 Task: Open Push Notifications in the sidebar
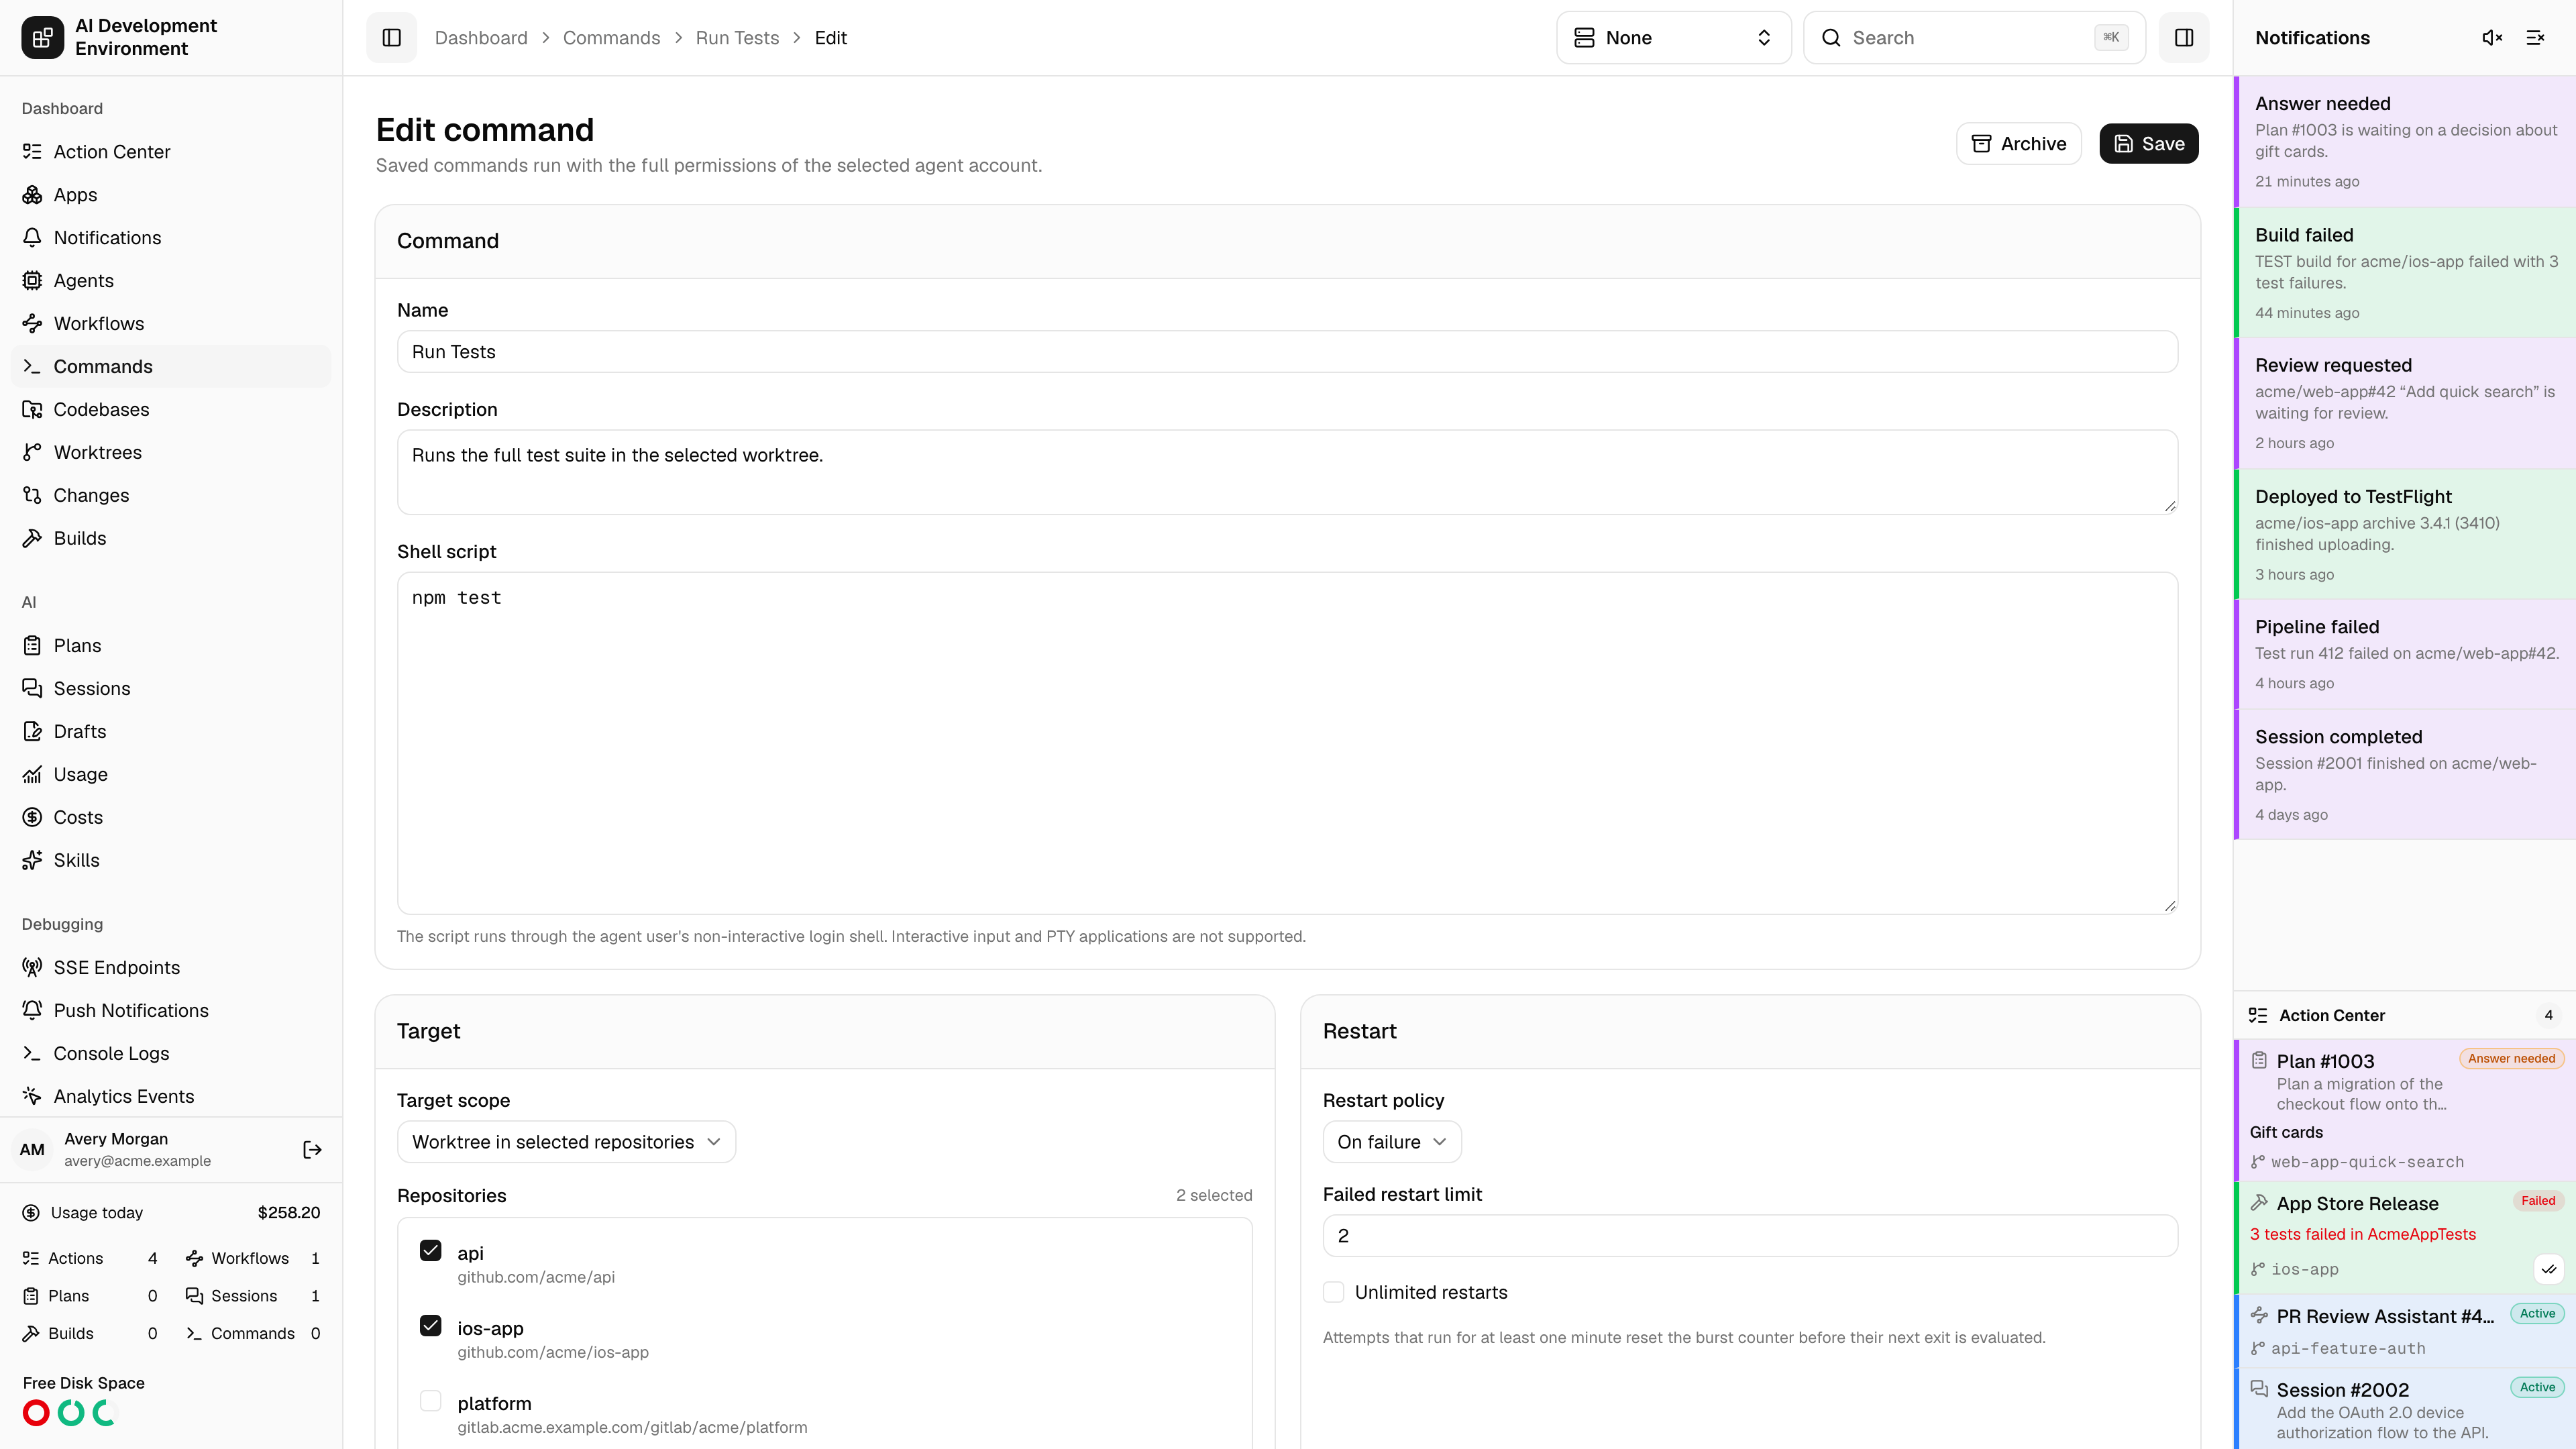pos(171,1011)
